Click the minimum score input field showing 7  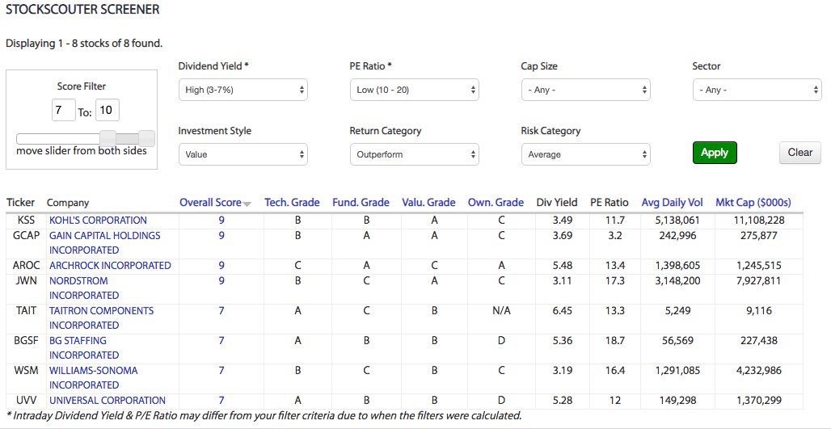64,110
